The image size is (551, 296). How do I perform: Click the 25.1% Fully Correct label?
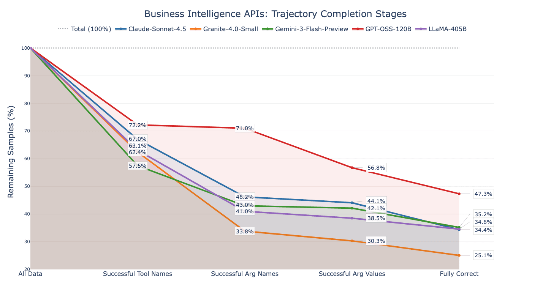click(x=483, y=255)
